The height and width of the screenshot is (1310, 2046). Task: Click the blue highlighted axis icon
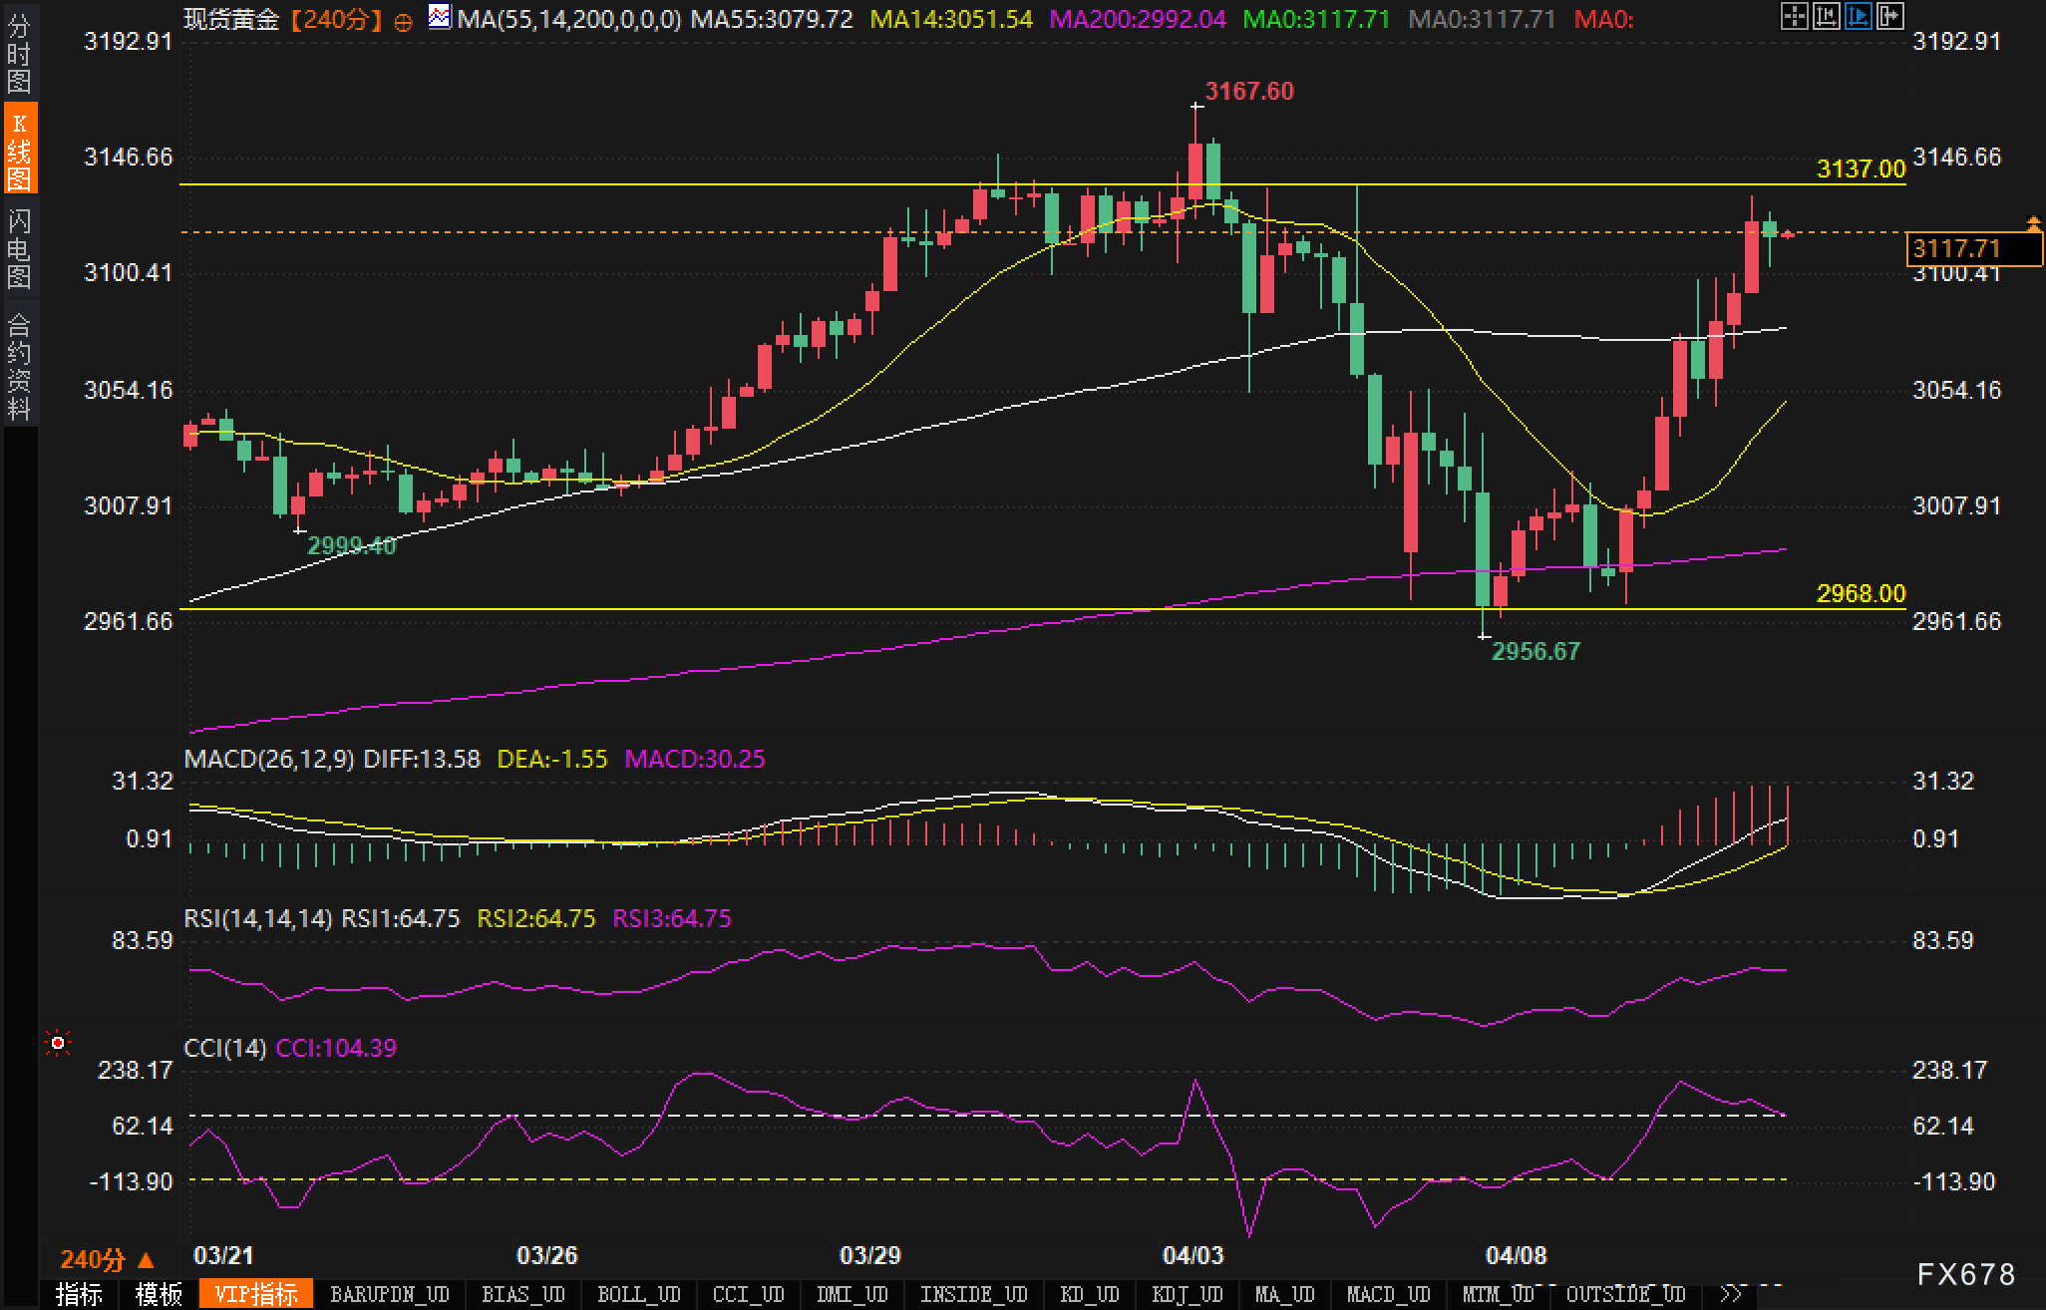1858,16
